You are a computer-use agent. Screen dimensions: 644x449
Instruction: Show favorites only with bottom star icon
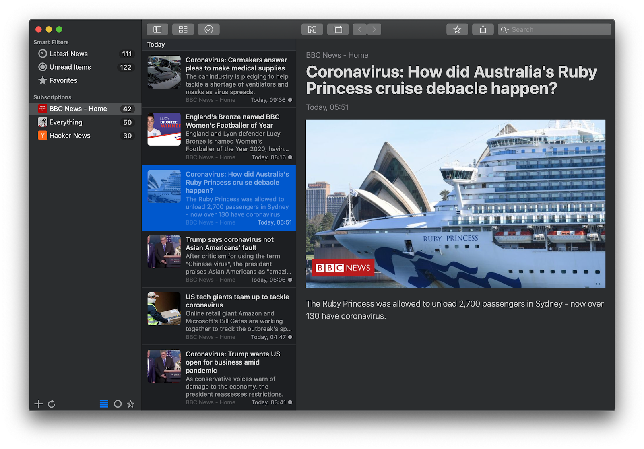click(x=131, y=404)
